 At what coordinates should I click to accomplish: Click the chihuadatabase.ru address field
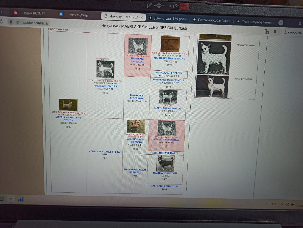(32, 23)
